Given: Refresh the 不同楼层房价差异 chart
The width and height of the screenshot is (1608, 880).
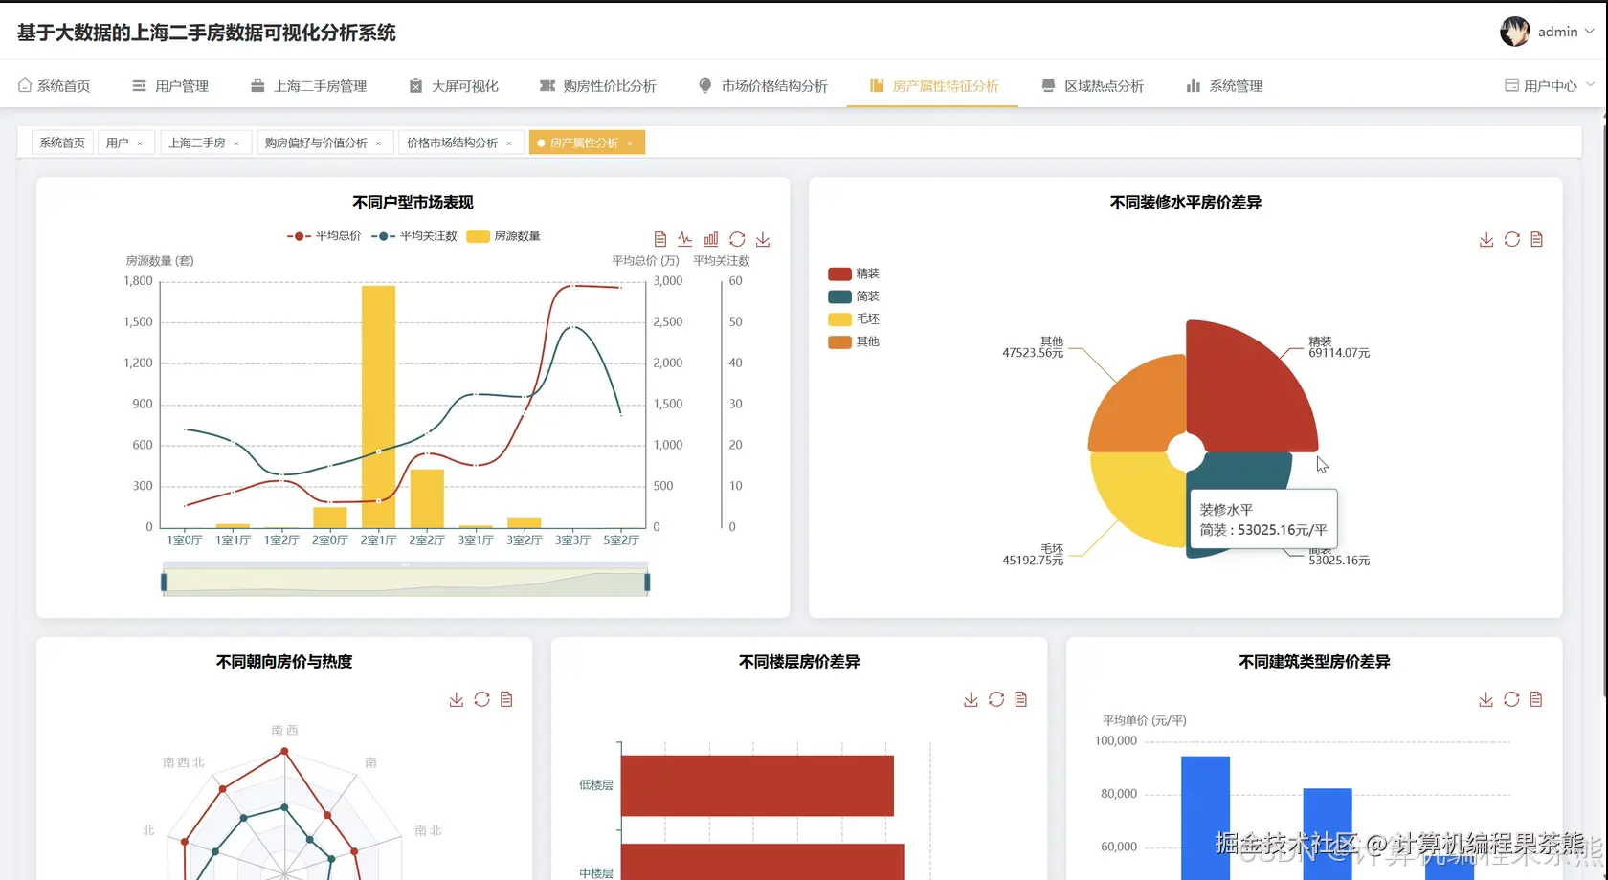Looking at the screenshot, I should click(x=995, y=699).
